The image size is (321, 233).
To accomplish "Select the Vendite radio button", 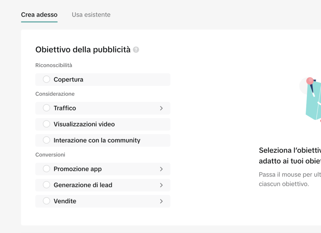I will point(46,201).
